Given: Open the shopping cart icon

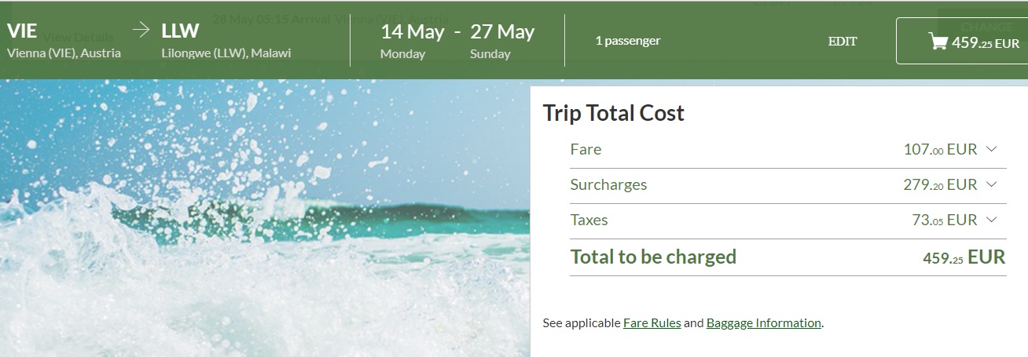Looking at the screenshot, I should pyautogui.click(x=938, y=42).
